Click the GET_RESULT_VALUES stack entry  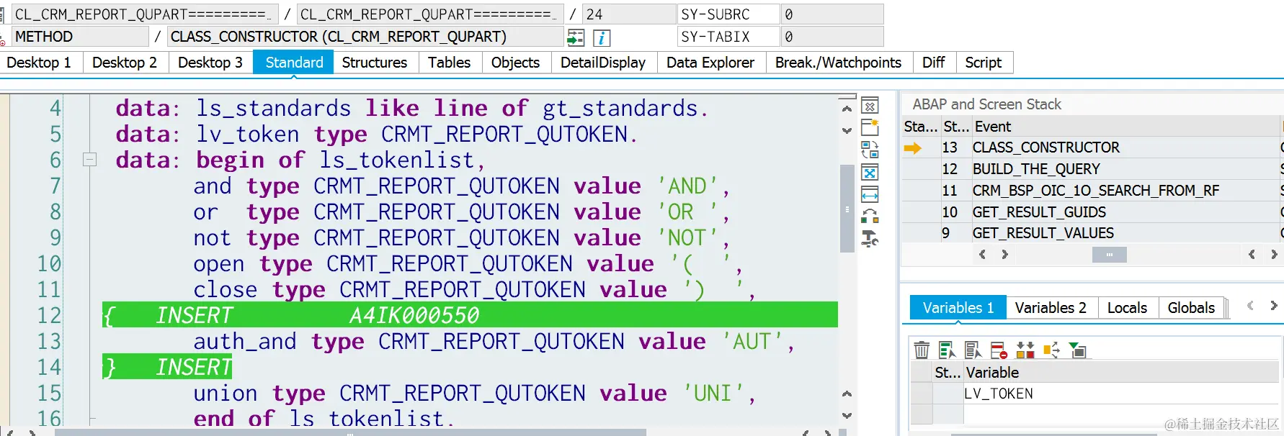[1043, 233]
